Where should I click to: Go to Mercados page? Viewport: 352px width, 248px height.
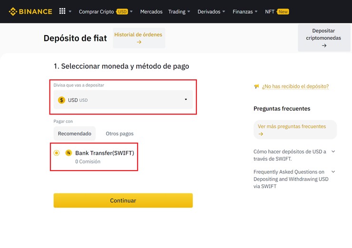point(151,12)
